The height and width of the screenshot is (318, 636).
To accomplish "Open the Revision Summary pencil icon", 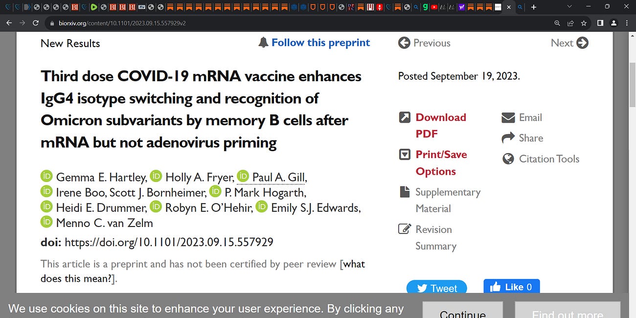I will click(405, 229).
